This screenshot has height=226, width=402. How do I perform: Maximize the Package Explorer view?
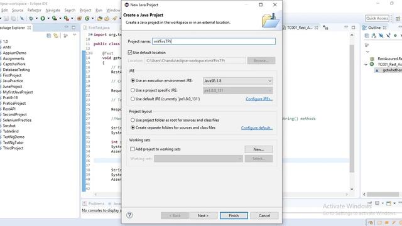coord(73,27)
